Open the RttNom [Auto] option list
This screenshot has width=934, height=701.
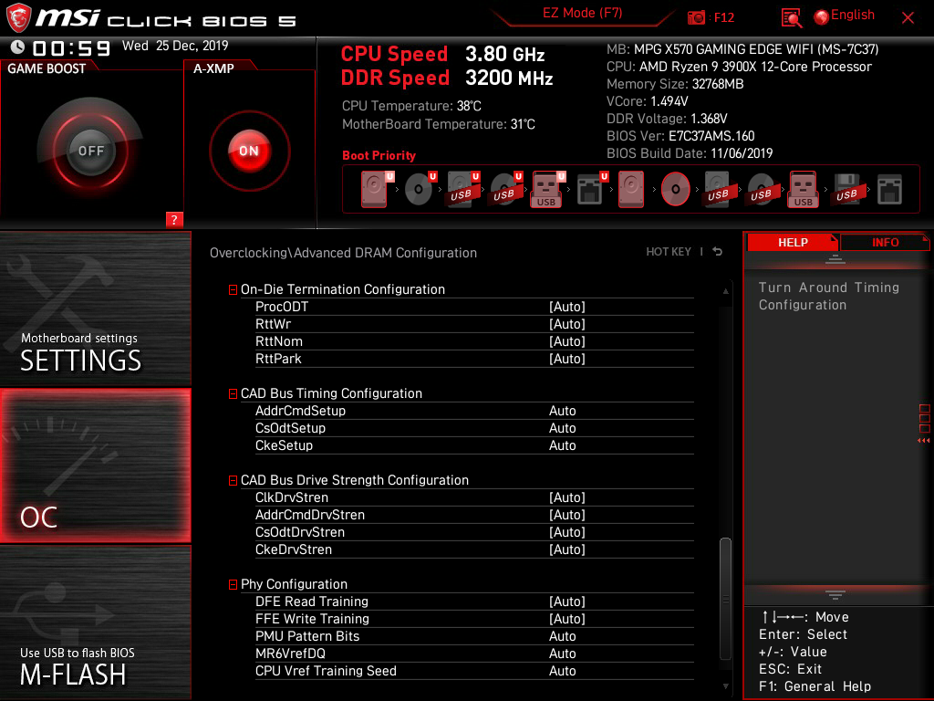(x=567, y=341)
